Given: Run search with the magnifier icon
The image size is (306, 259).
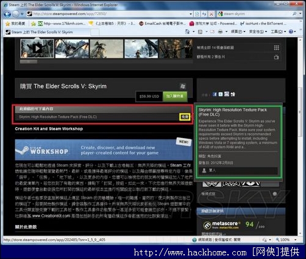Looking at the screenshot, I should (294, 13).
